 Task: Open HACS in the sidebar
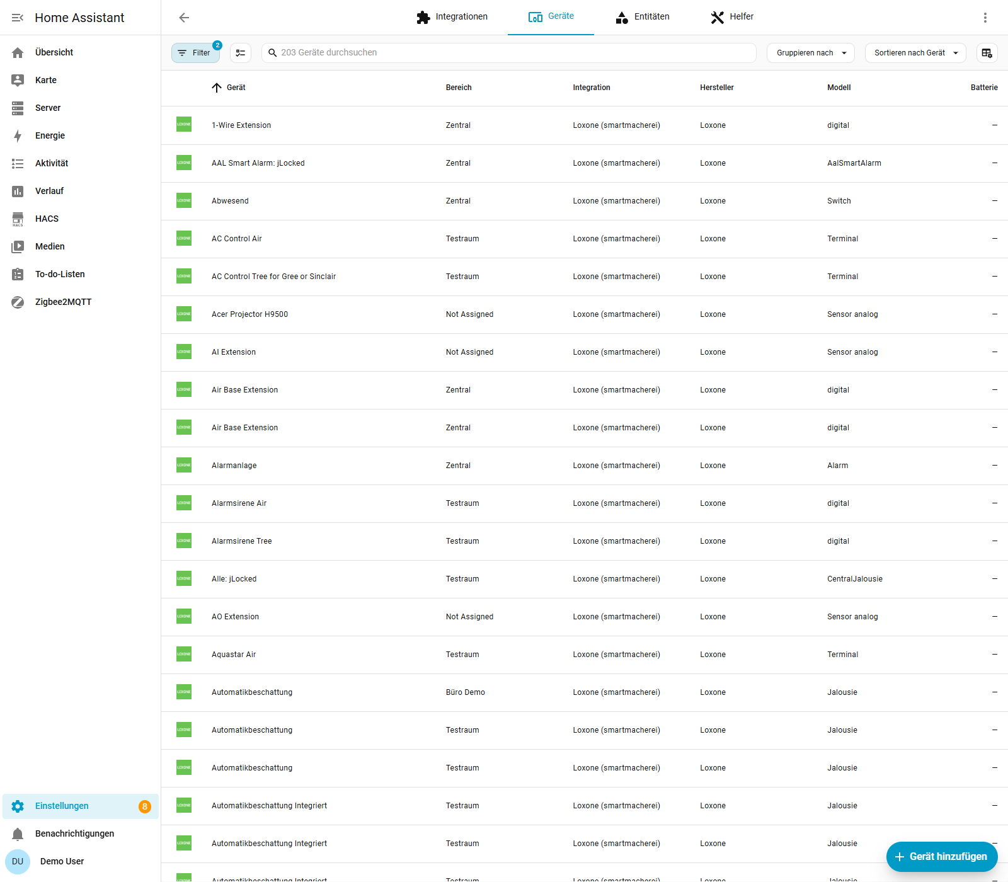pyautogui.click(x=81, y=219)
